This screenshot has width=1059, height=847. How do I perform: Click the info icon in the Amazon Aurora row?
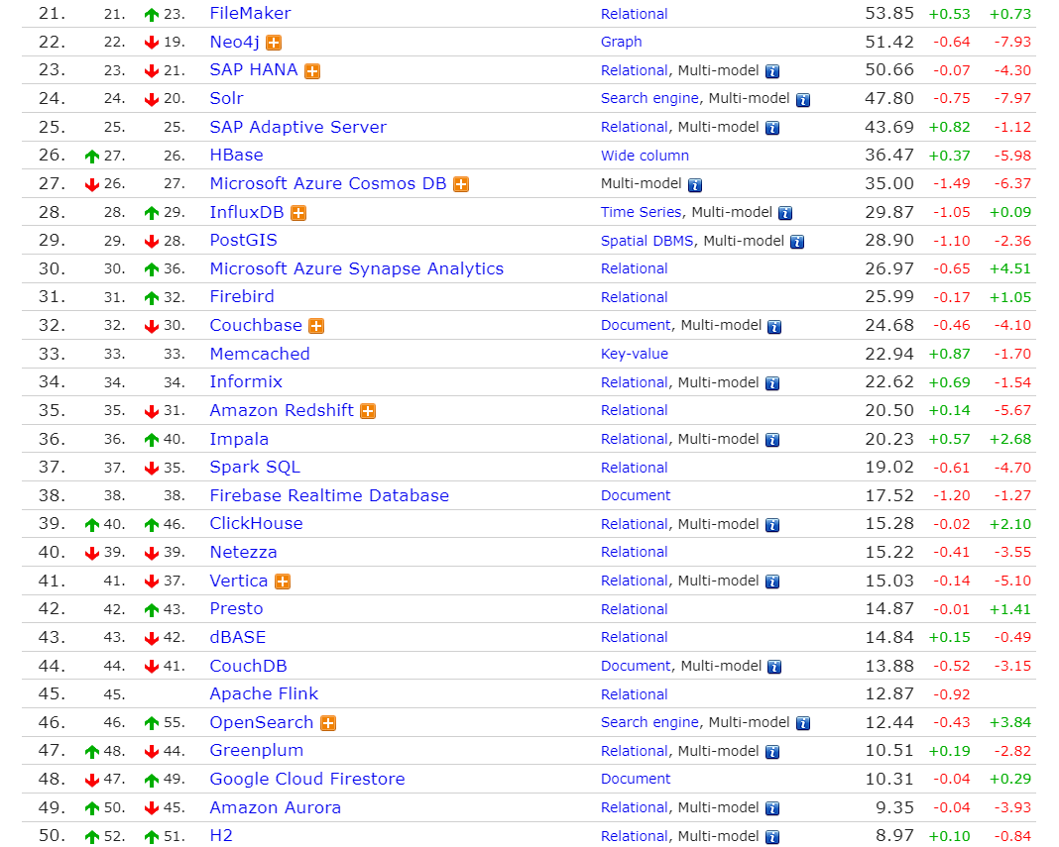click(x=772, y=808)
